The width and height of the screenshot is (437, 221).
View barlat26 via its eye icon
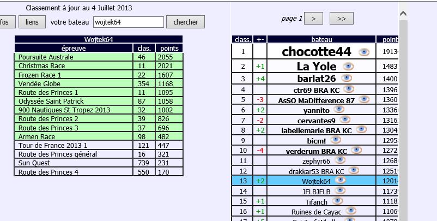(347, 78)
